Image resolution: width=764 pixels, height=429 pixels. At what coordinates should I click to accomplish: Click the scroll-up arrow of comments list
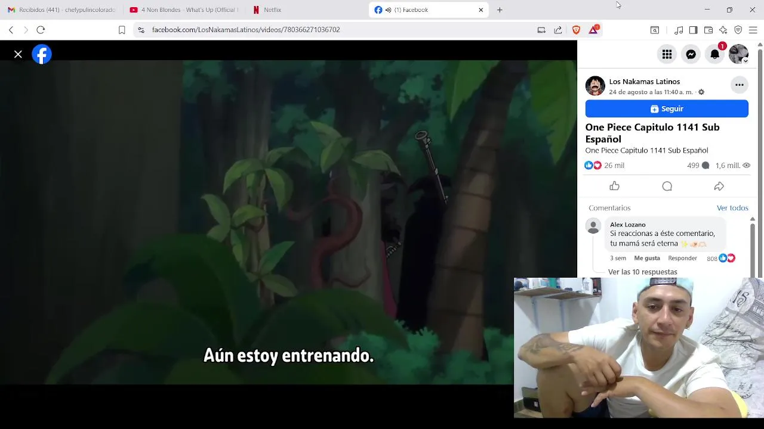752,219
